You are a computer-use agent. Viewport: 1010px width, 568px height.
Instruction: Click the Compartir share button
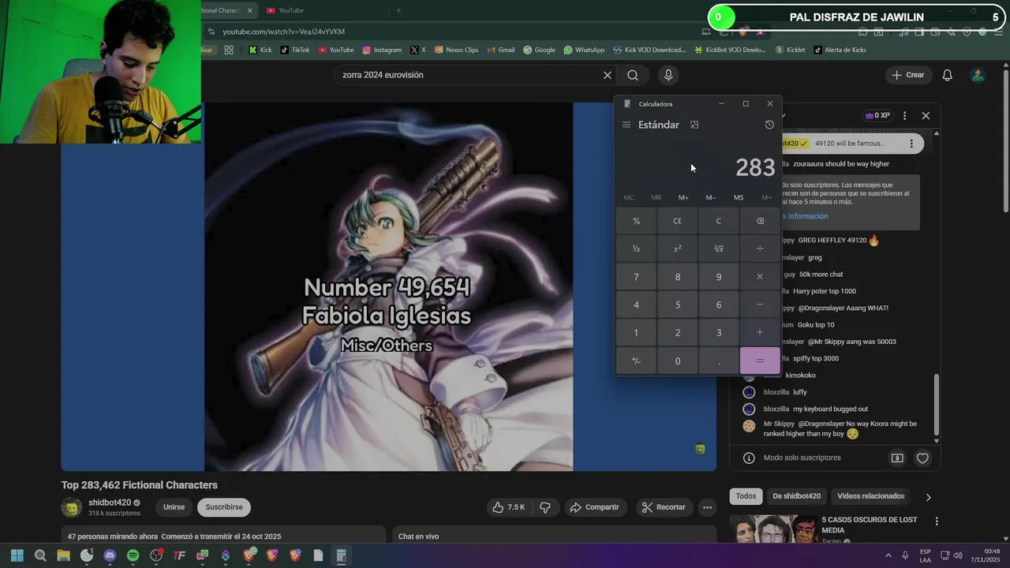click(x=594, y=507)
